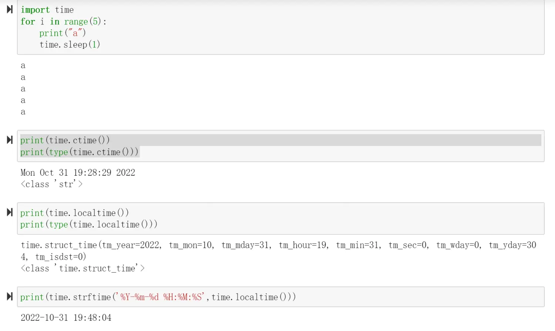Run the cell containing import time
The width and height of the screenshot is (555, 331).
coord(10,10)
